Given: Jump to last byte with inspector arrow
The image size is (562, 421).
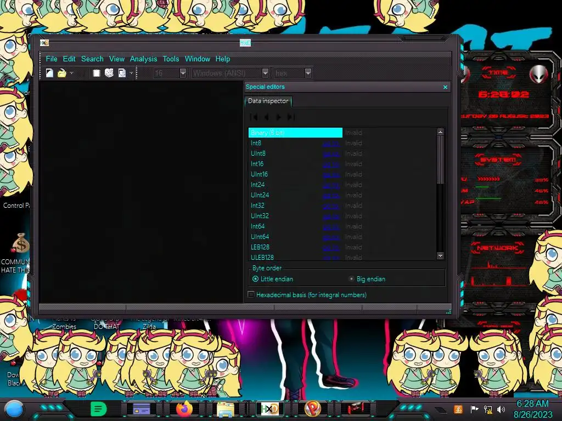Looking at the screenshot, I should pyautogui.click(x=291, y=117).
